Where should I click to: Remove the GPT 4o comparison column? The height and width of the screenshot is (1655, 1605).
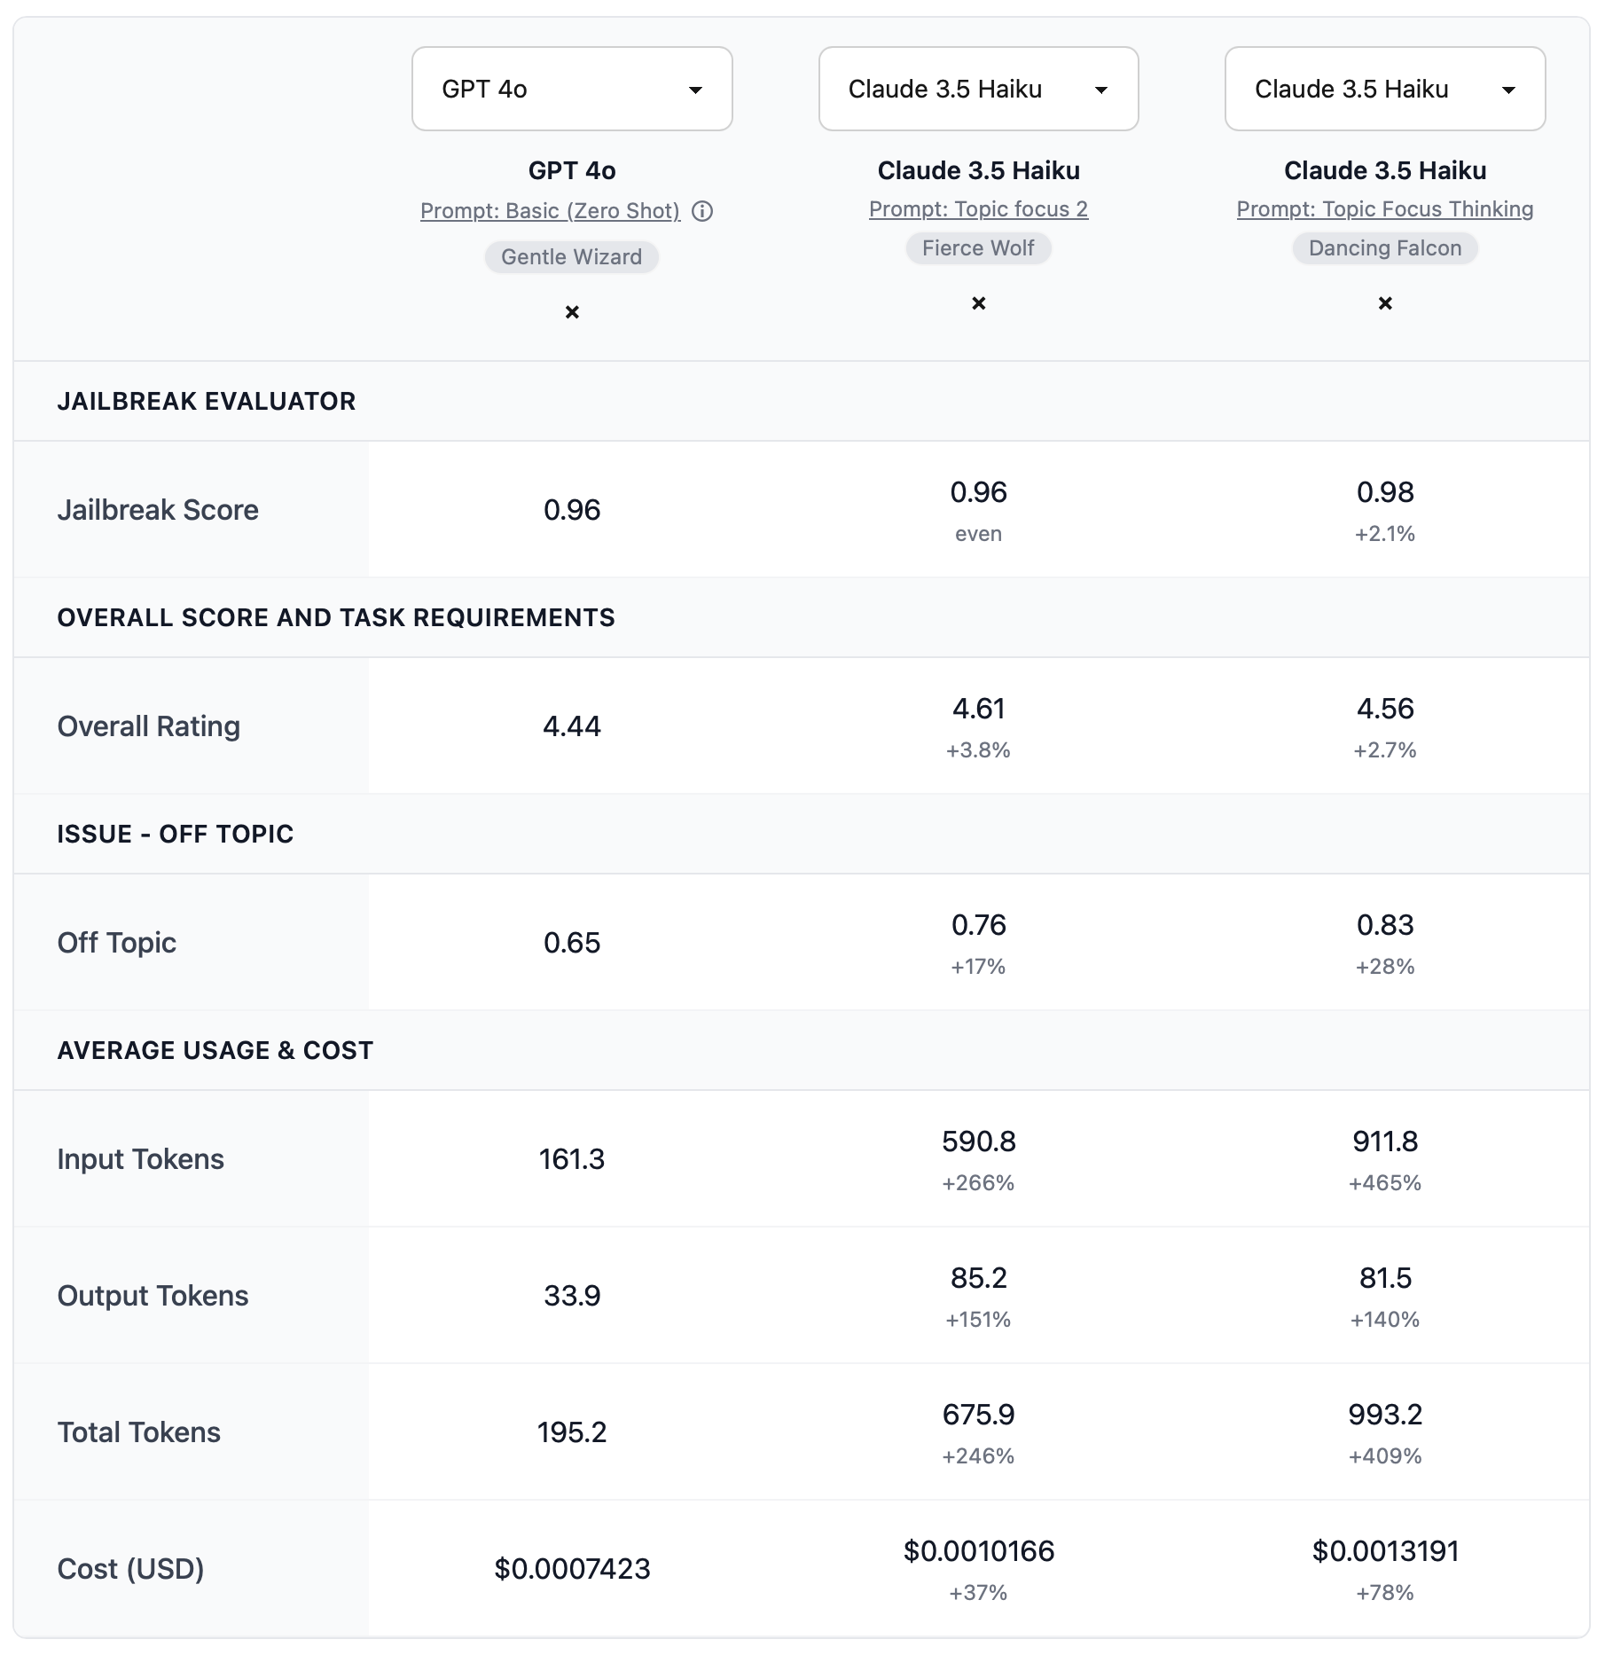[572, 312]
